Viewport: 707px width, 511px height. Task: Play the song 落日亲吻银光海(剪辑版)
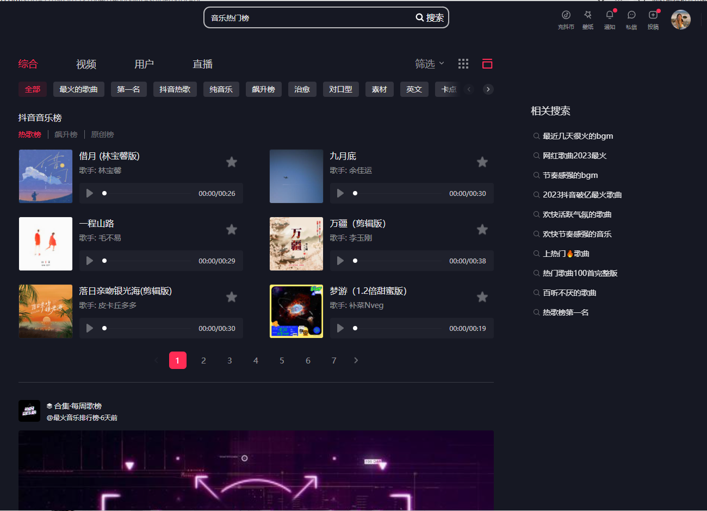pyautogui.click(x=90, y=328)
